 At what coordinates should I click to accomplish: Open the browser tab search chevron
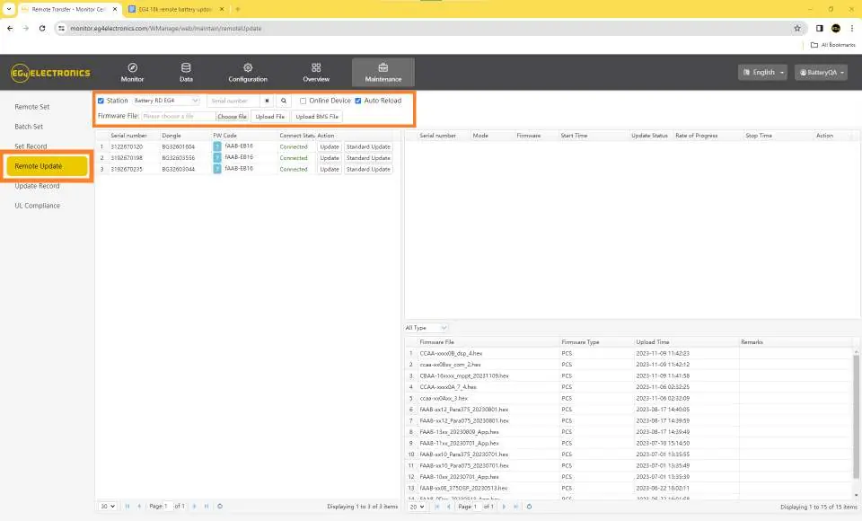(9, 9)
